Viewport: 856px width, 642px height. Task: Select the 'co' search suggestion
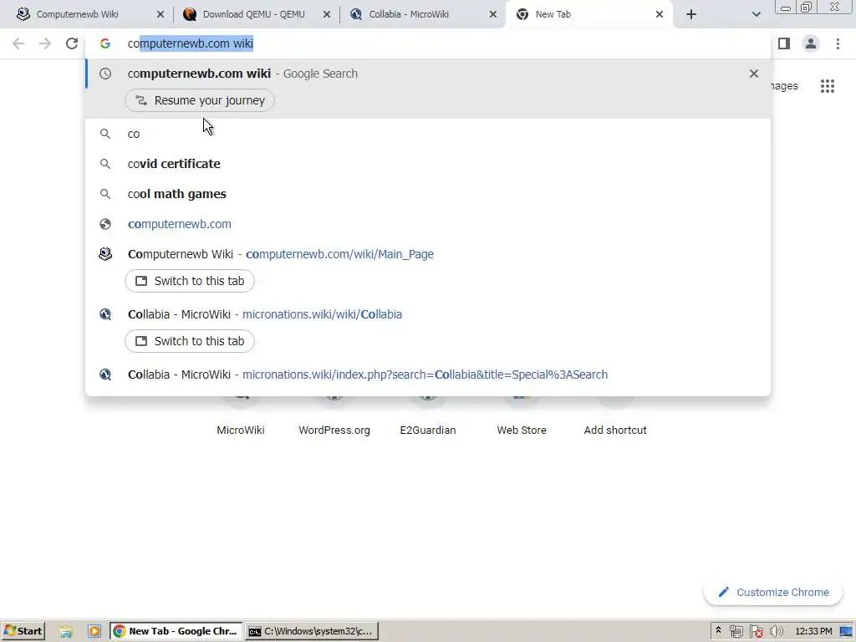(427, 134)
